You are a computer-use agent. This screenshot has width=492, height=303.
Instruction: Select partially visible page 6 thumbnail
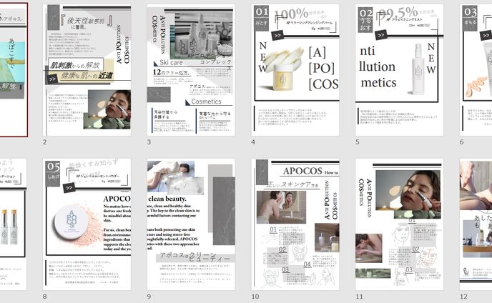pos(476,70)
